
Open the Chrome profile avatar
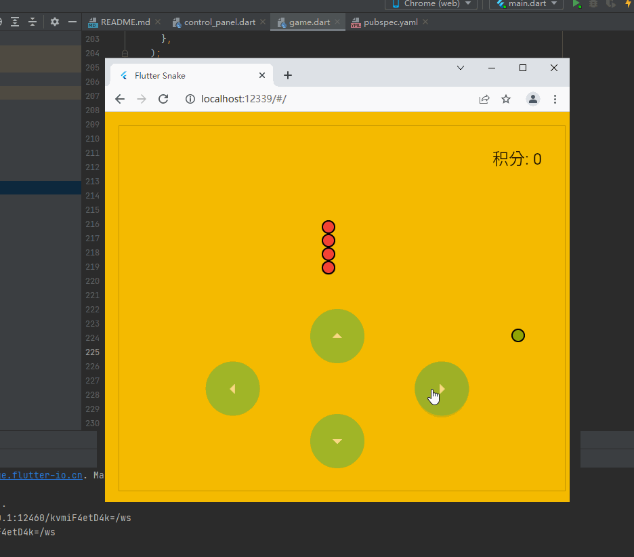[x=533, y=99]
